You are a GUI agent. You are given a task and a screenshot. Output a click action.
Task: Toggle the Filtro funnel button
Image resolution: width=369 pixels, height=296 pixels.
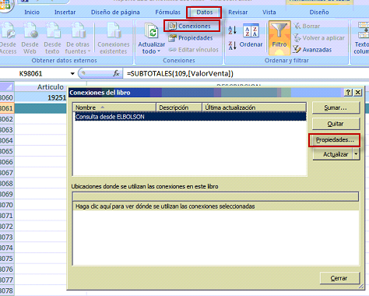(x=279, y=38)
